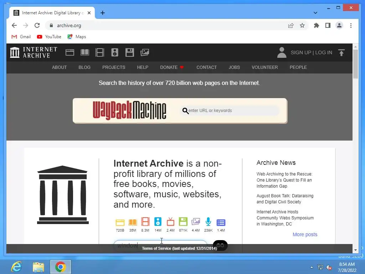This screenshot has width=365, height=274.
Task: Open the PROJECTS menu item
Action: pyautogui.click(x=114, y=67)
